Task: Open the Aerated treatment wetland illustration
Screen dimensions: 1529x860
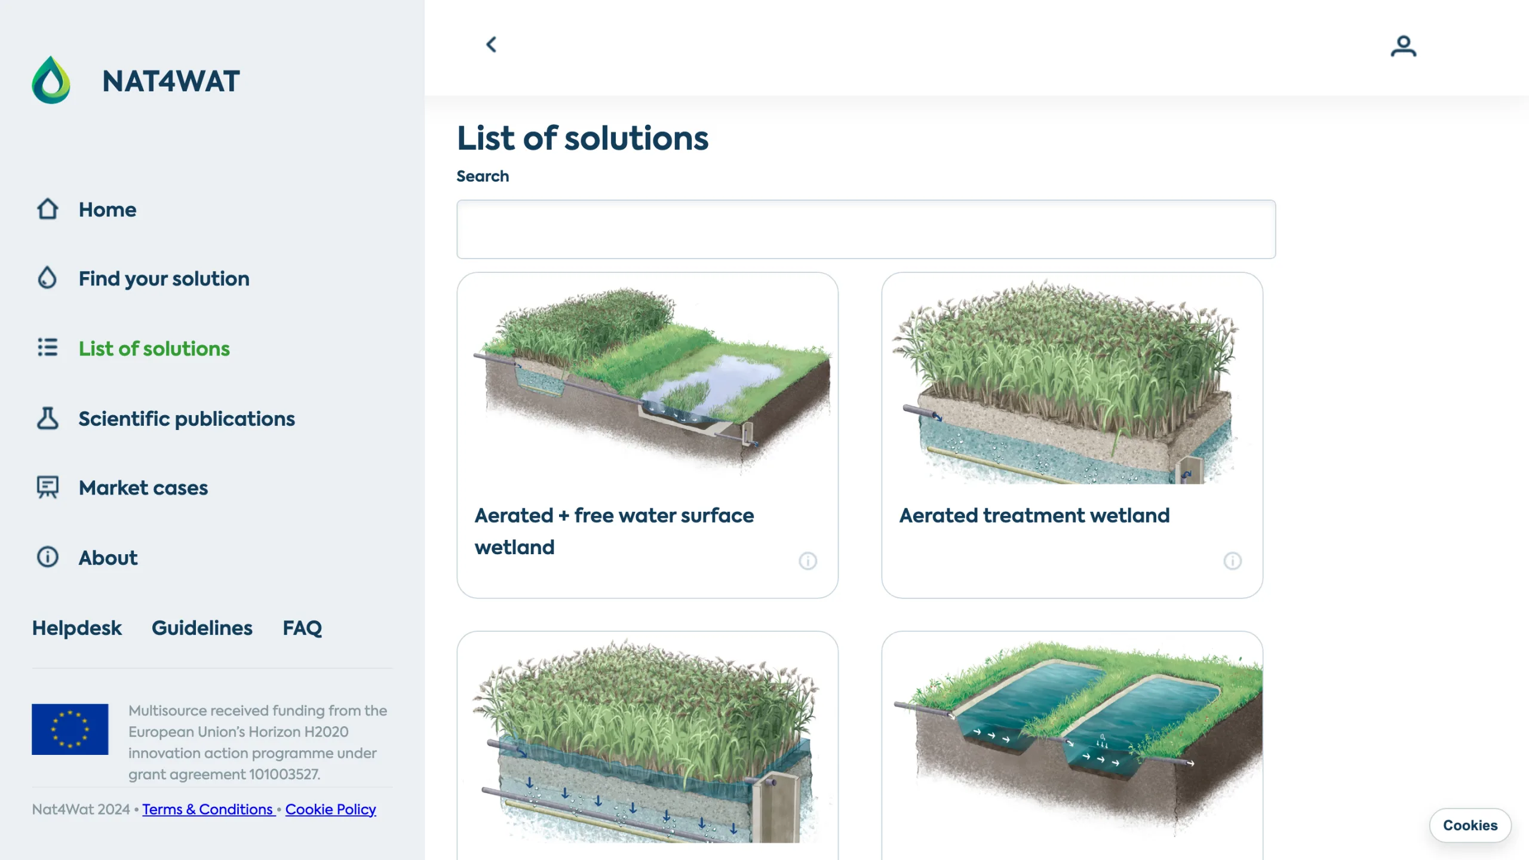Action: coord(1072,380)
